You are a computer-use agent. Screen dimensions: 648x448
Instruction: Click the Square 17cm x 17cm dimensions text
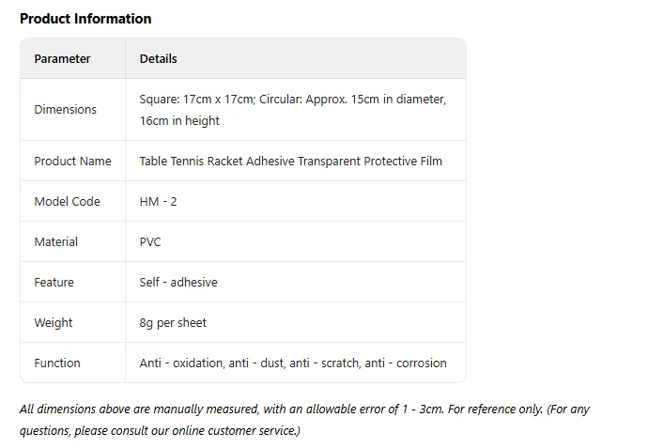click(x=197, y=100)
